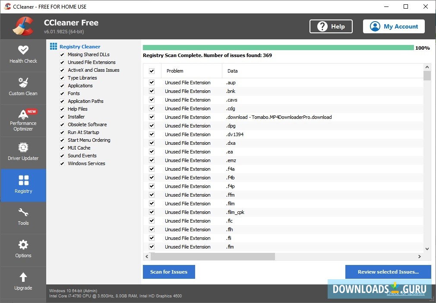The image size is (436, 303).
Task: Click the up arrow on vertical scrollbar
Action: click(x=427, y=67)
